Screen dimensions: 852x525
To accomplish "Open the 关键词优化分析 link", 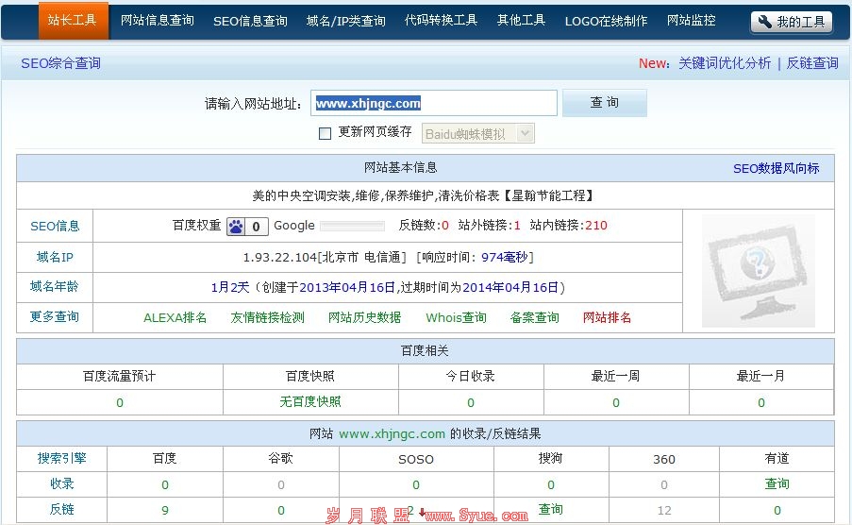I will 724,63.
